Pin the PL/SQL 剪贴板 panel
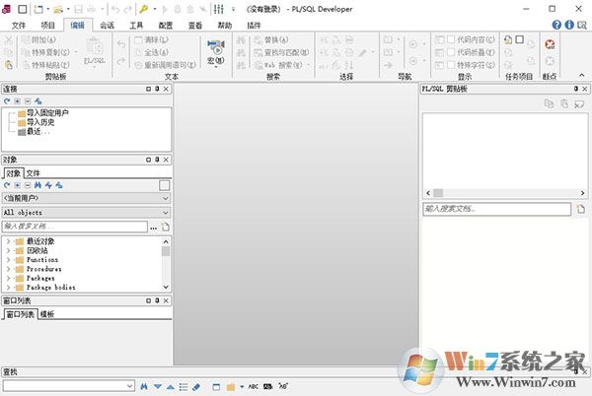The height and width of the screenshot is (396, 592). 575,89
